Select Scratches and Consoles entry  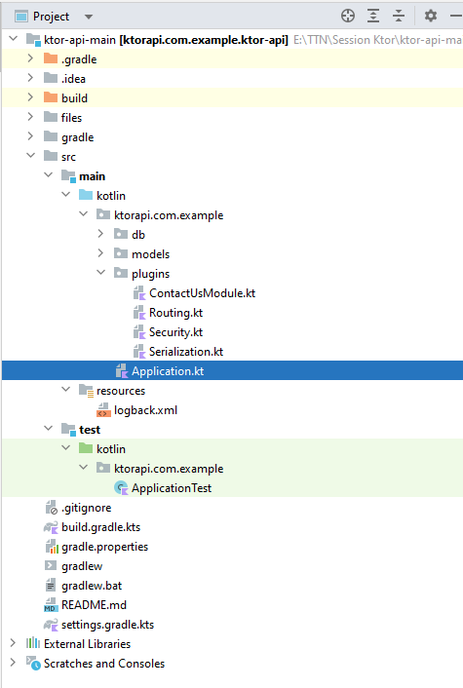104,664
